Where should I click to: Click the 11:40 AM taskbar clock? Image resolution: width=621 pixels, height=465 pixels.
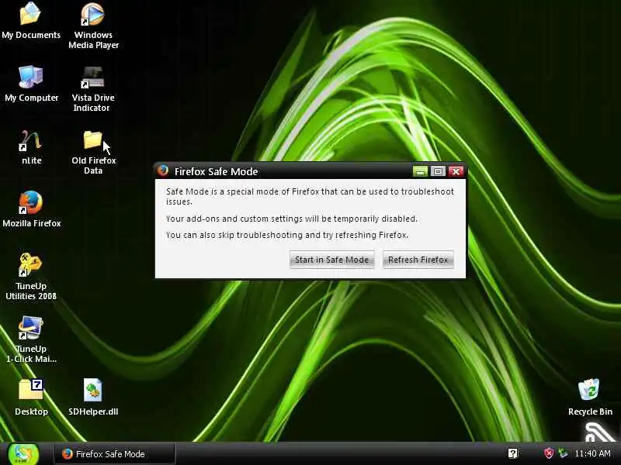[x=592, y=453]
